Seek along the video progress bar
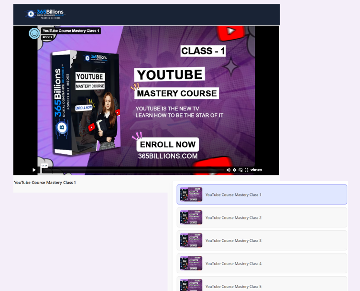 [134, 170]
